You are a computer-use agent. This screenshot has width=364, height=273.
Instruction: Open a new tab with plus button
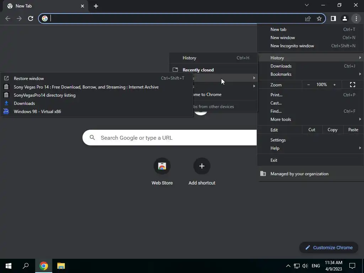click(x=96, y=6)
